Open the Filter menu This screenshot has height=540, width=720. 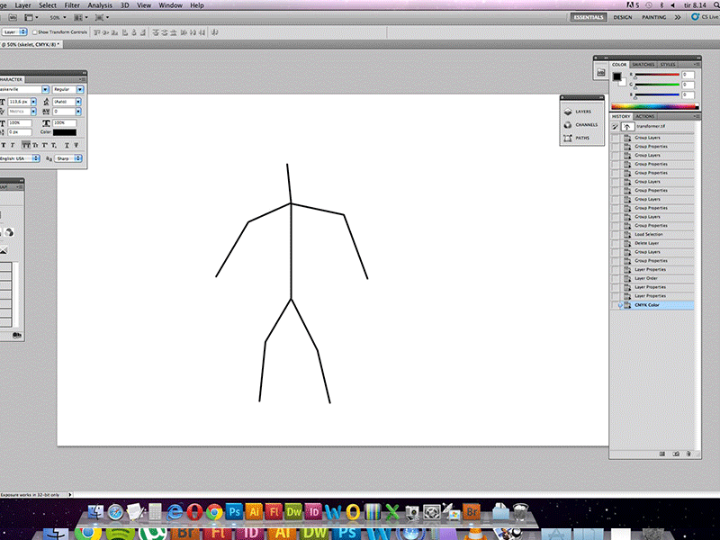point(72,5)
